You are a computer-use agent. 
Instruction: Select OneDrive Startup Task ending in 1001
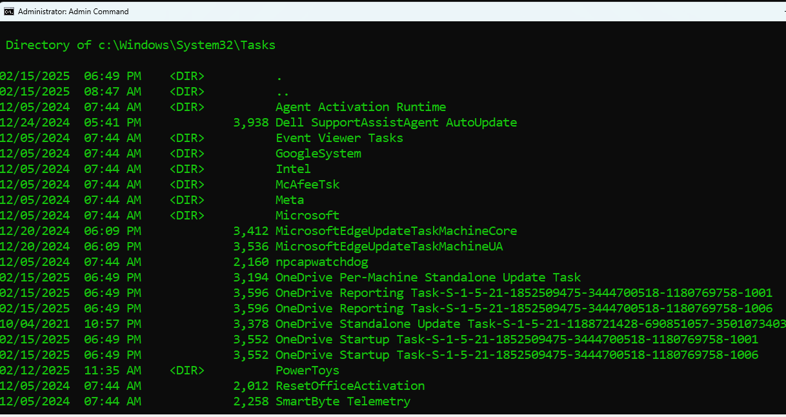pyautogui.click(x=517, y=340)
